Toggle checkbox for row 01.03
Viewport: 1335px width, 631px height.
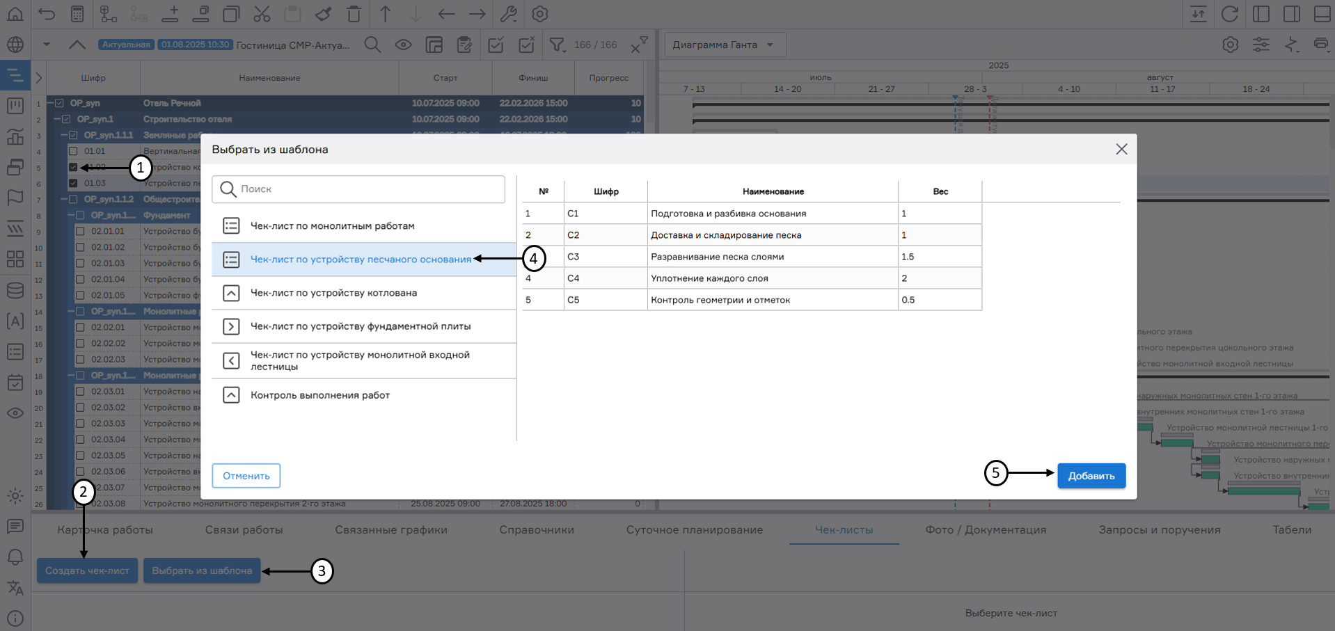(73, 183)
